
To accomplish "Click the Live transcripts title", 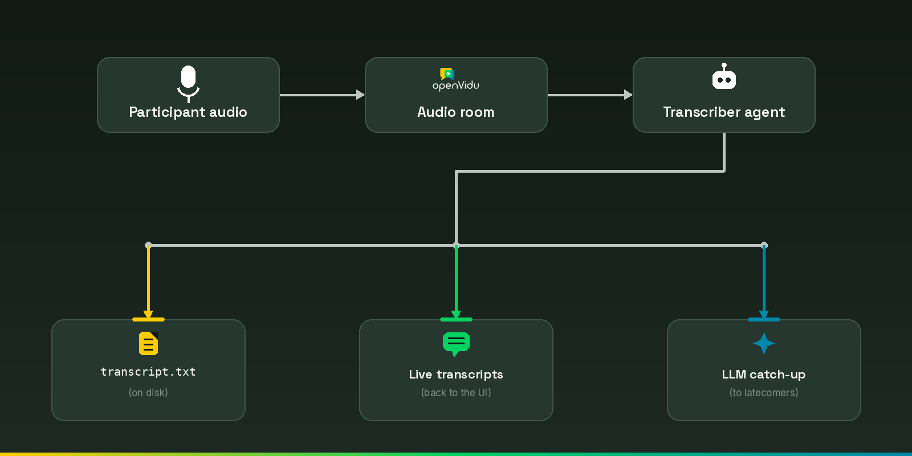I will pyautogui.click(x=456, y=374).
